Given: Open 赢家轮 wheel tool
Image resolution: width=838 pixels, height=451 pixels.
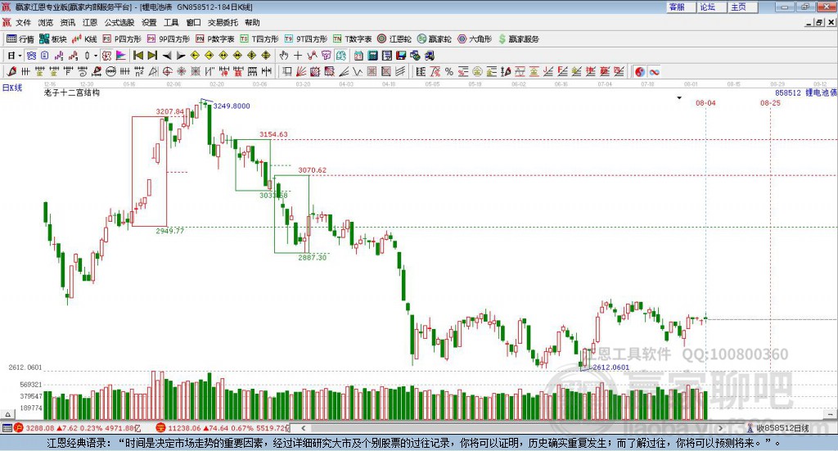Looking at the screenshot, I should (x=435, y=39).
